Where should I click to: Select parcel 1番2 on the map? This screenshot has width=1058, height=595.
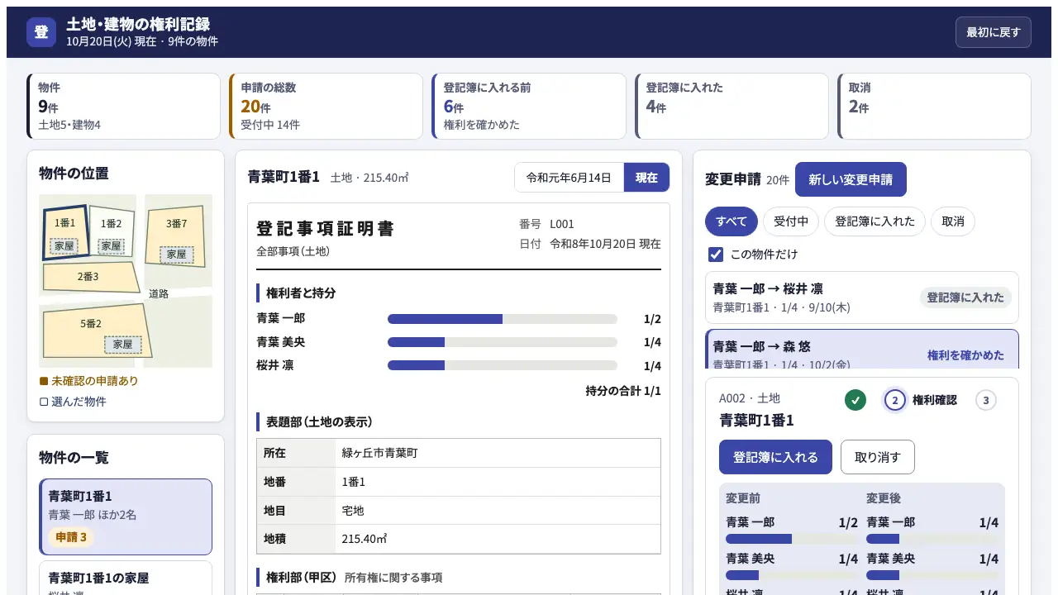111,232
